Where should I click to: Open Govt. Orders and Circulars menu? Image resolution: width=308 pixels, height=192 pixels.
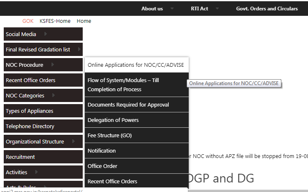267,9
